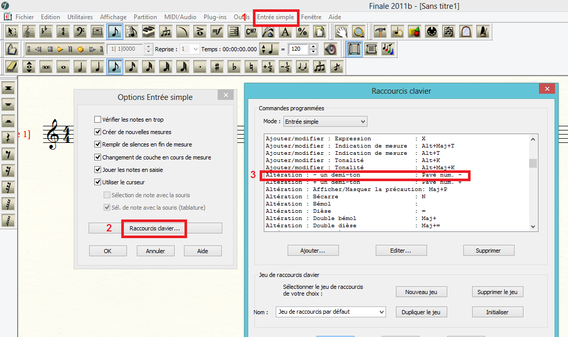Expand 'Jeu de raccourcis par défaut' dropdown

[x=331, y=312]
